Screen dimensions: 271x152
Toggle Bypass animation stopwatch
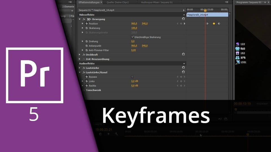(87, 77)
